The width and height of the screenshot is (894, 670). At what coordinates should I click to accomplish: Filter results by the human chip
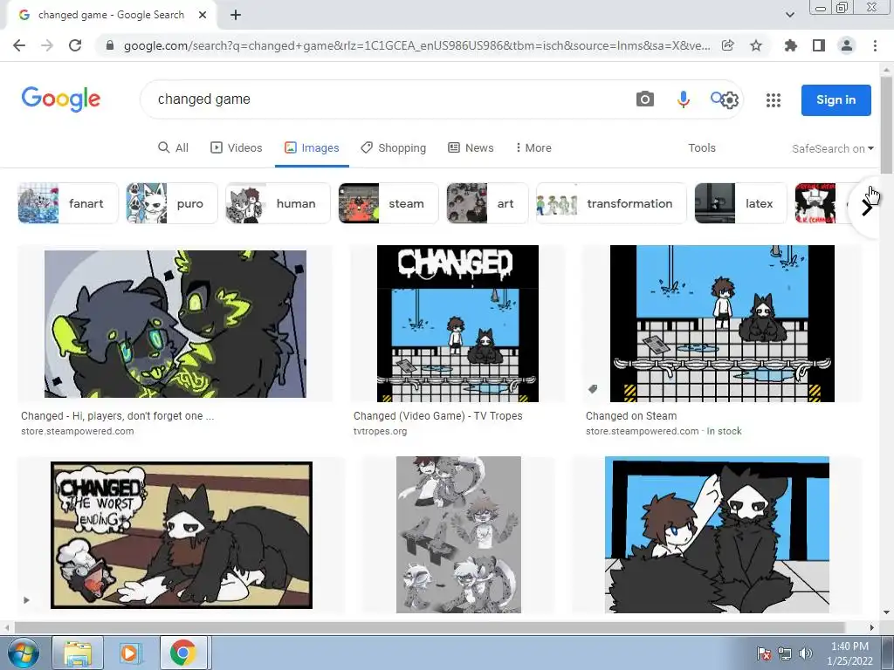pyautogui.click(x=278, y=203)
